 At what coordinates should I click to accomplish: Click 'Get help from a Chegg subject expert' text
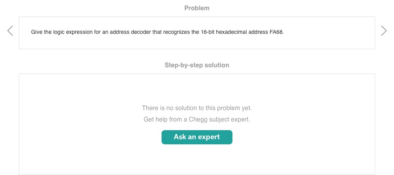coord(197,119)
